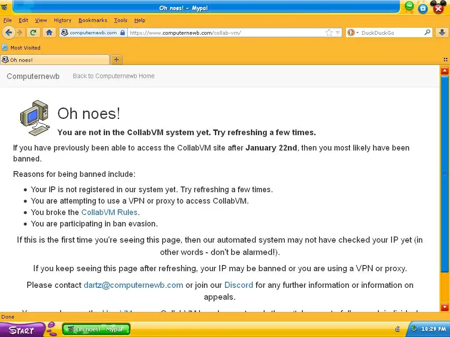This screenshot has width=450, height=337.
Task: Click the search magnifier icon
Action: pyautogui.click(x=427, y=32)
